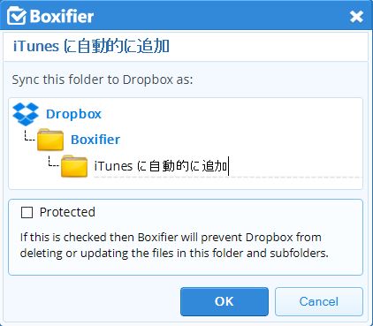Dismiss the dialog with Cancel
The height and width of the screenshot is (326, 373).
click(319, 301)
